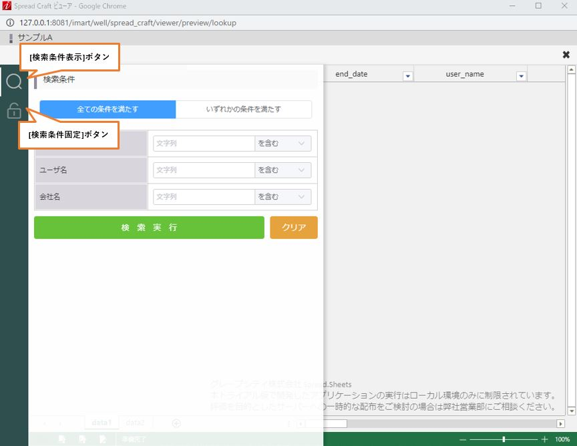This screenshot has width=577, height=446.
Task: Select 全ての条件を満たす match mode
Action: click(x=108, y=109)
